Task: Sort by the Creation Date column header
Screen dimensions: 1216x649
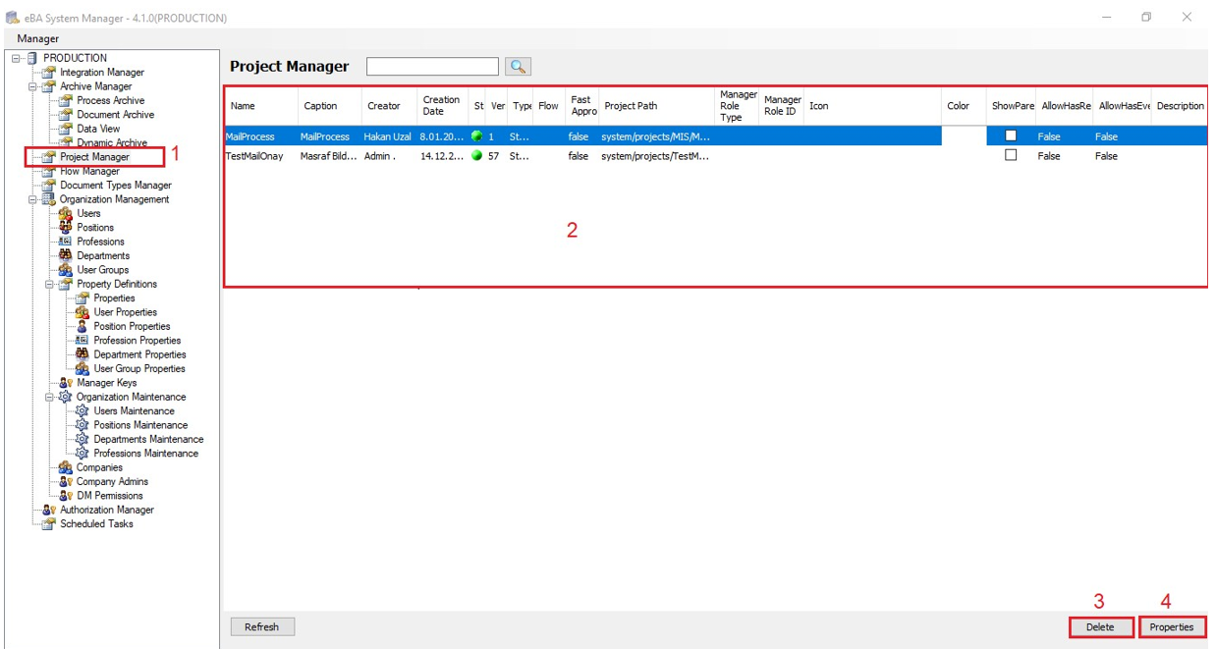Action: click(x=443, y=106)
